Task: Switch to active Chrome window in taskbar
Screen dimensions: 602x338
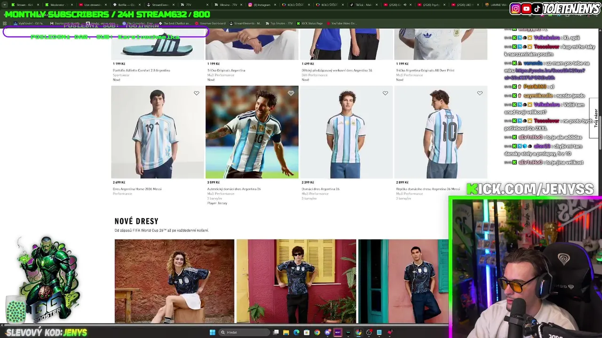Action: tap(358, 332)
